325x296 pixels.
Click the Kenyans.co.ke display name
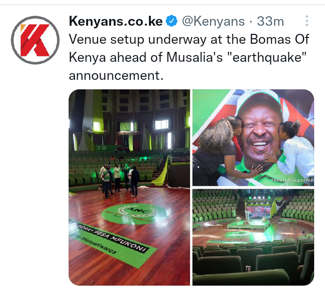click(116, 21)
